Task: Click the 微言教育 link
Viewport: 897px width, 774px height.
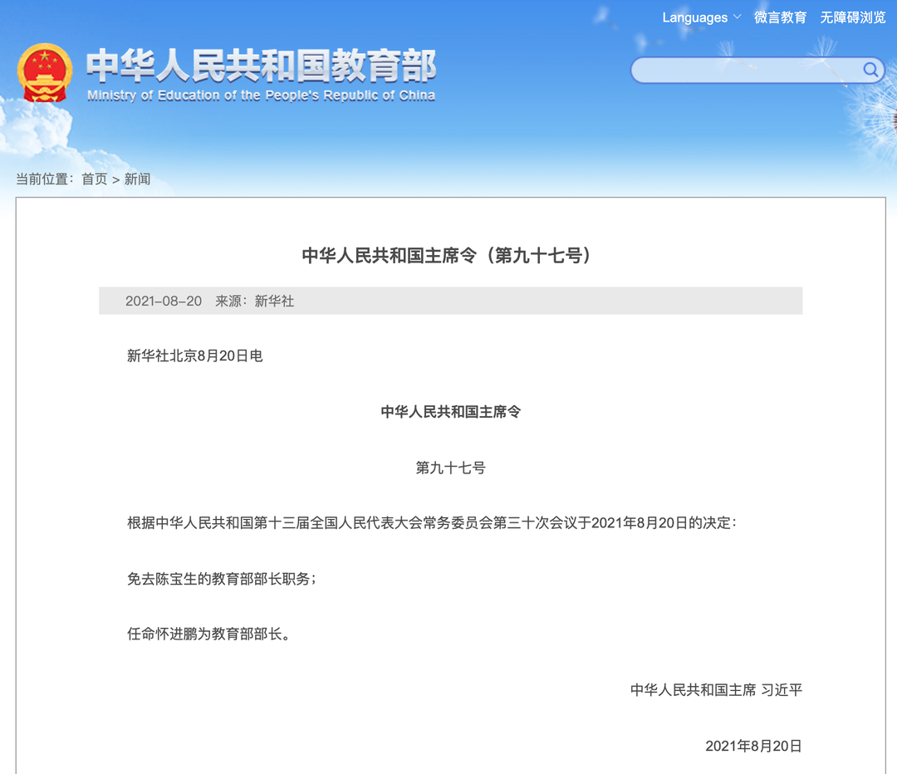Action: [780, 17]
